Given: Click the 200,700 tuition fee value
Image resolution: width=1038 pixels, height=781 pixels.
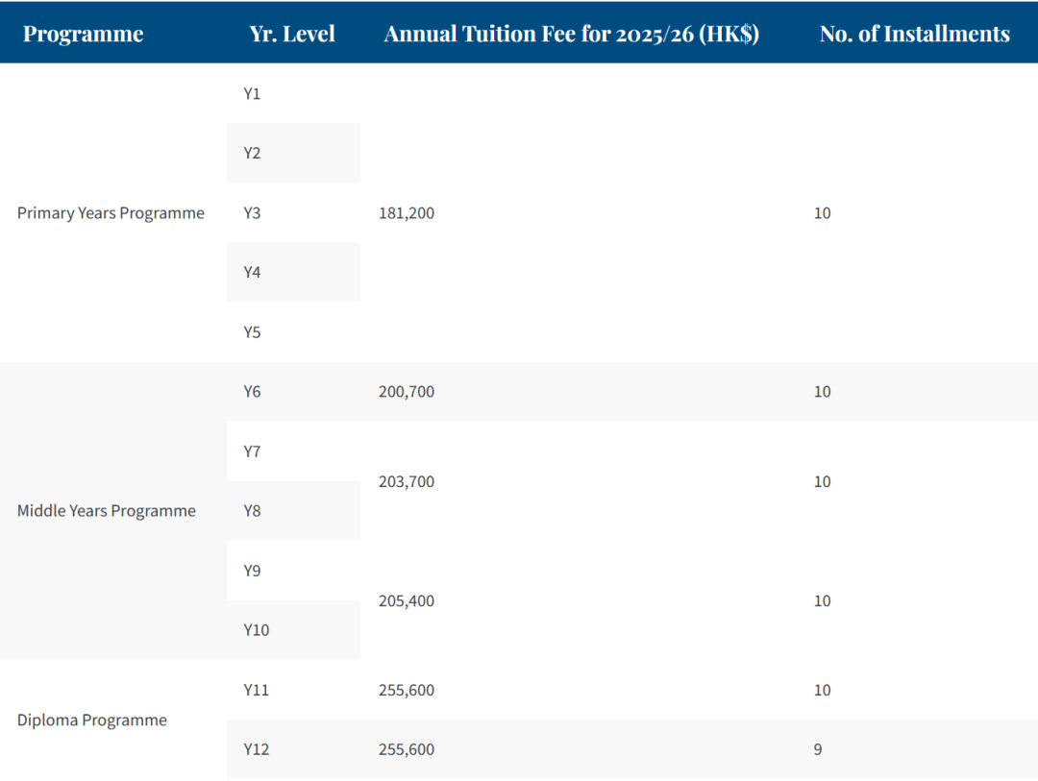Looking at the screenshot, I should [x=407, y=392].
